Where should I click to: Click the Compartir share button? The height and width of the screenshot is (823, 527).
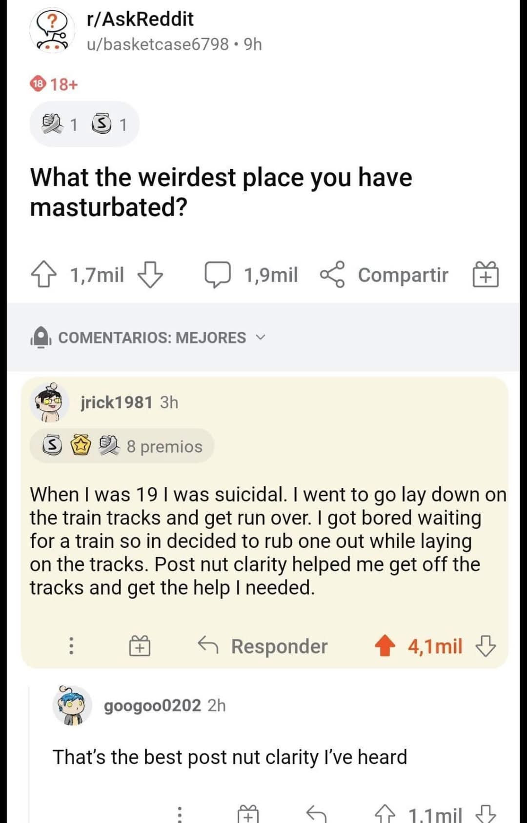[384, 275]
